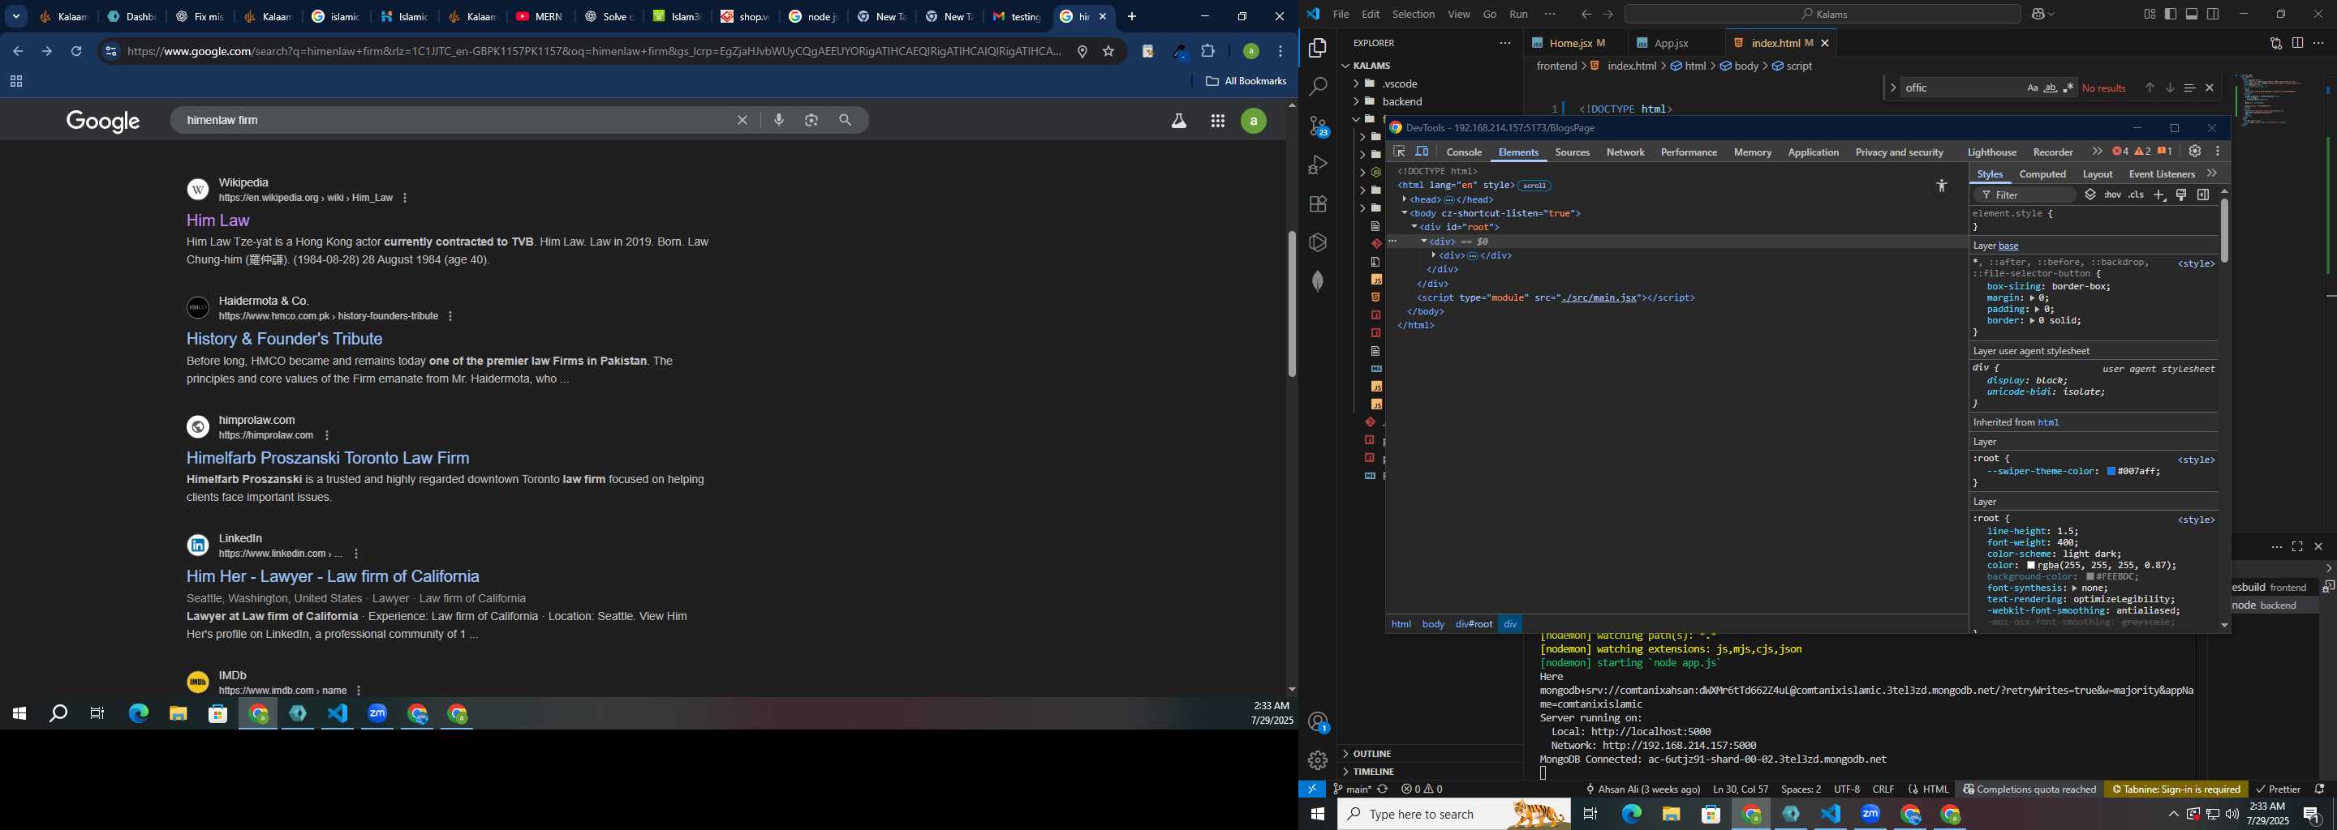
Task: Bookmark this page with star icon
Action: [1108, 52]
